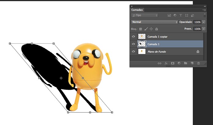Hide Camada 1 copiar layer
Image resolution: width=213 pixels, height=125 pixels.
[x=133, y=36]
